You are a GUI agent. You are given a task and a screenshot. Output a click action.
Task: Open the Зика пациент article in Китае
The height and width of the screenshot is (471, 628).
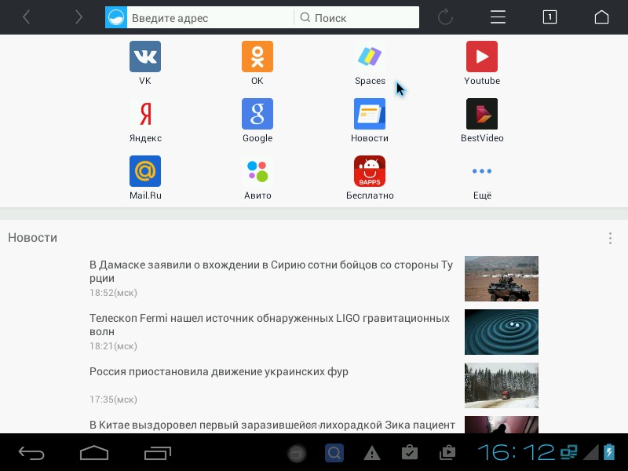coord(272,425)
